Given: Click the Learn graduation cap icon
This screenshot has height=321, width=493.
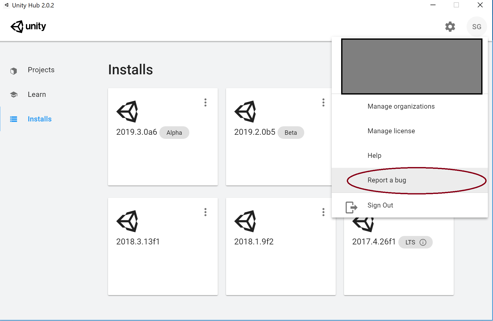Looking at the screenshot, I should [x=14, y=95].
